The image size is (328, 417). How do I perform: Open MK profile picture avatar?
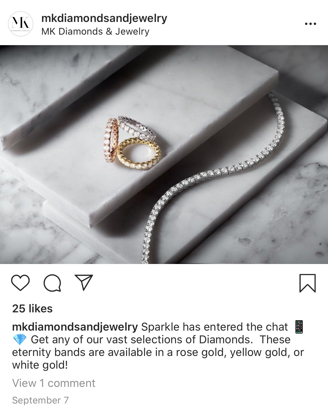pyautogui.click(x=21, y=24)
